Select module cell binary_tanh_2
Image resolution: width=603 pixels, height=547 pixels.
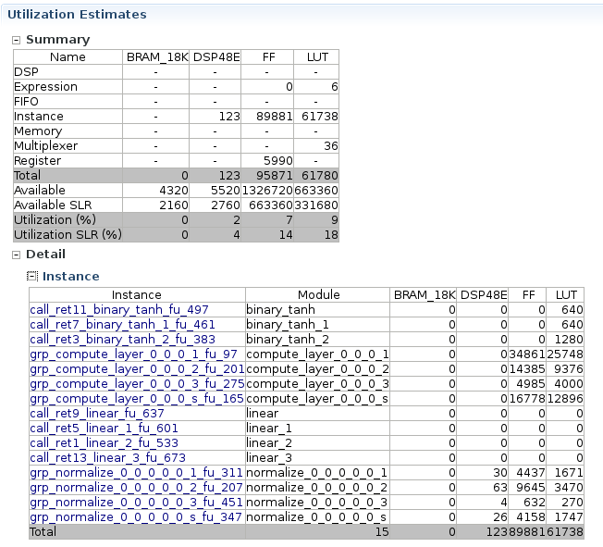[288, 340]
